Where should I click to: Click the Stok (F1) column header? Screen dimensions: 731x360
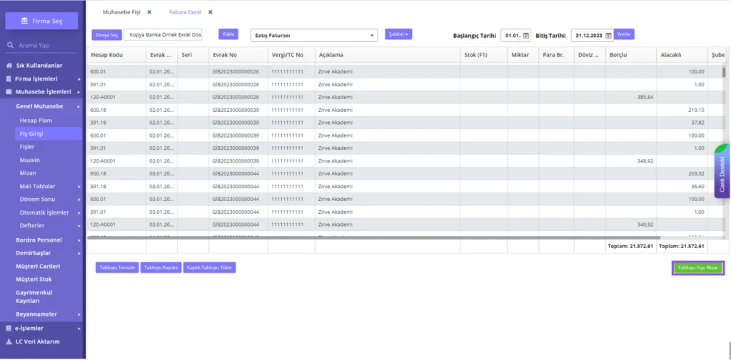point(483,55)
